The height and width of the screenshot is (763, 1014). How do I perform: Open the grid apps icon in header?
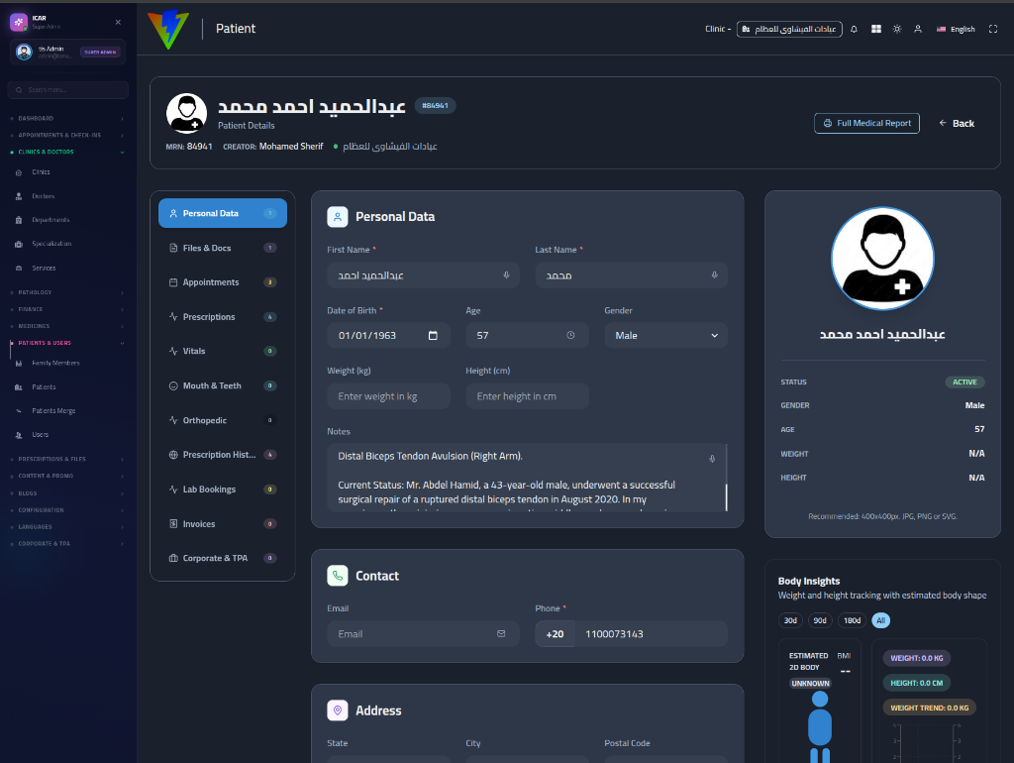tap(875, 29)
